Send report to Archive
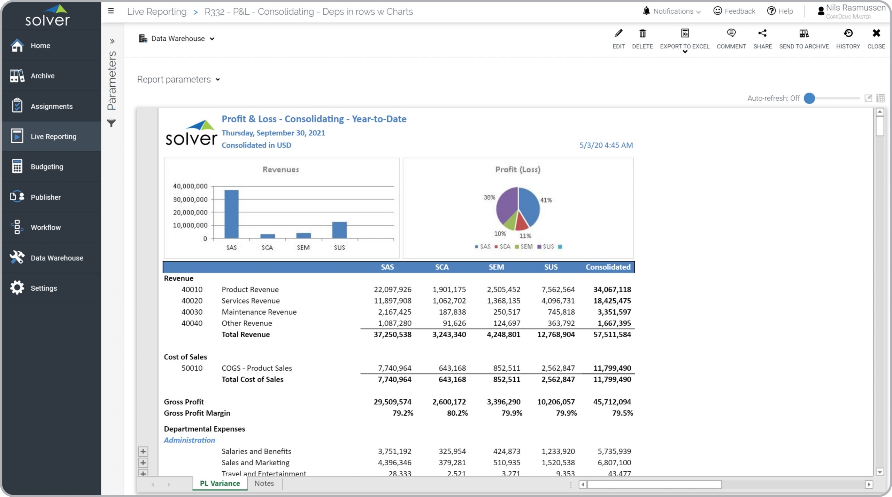The width and height of the screenshot is (892, 497). [x=803, y=34]
